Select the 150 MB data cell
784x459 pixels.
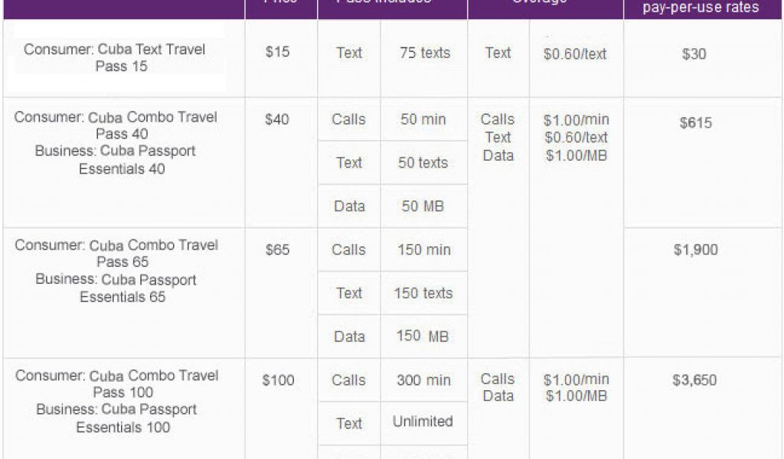click(x=423, y=337)
